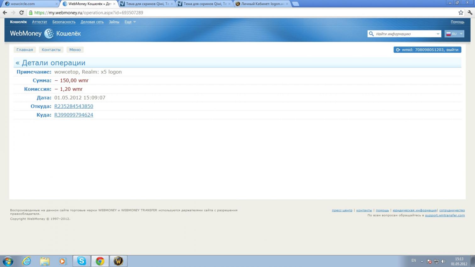Click the search magnifier icon
The image size is (475, 267).
pos(371,34)
